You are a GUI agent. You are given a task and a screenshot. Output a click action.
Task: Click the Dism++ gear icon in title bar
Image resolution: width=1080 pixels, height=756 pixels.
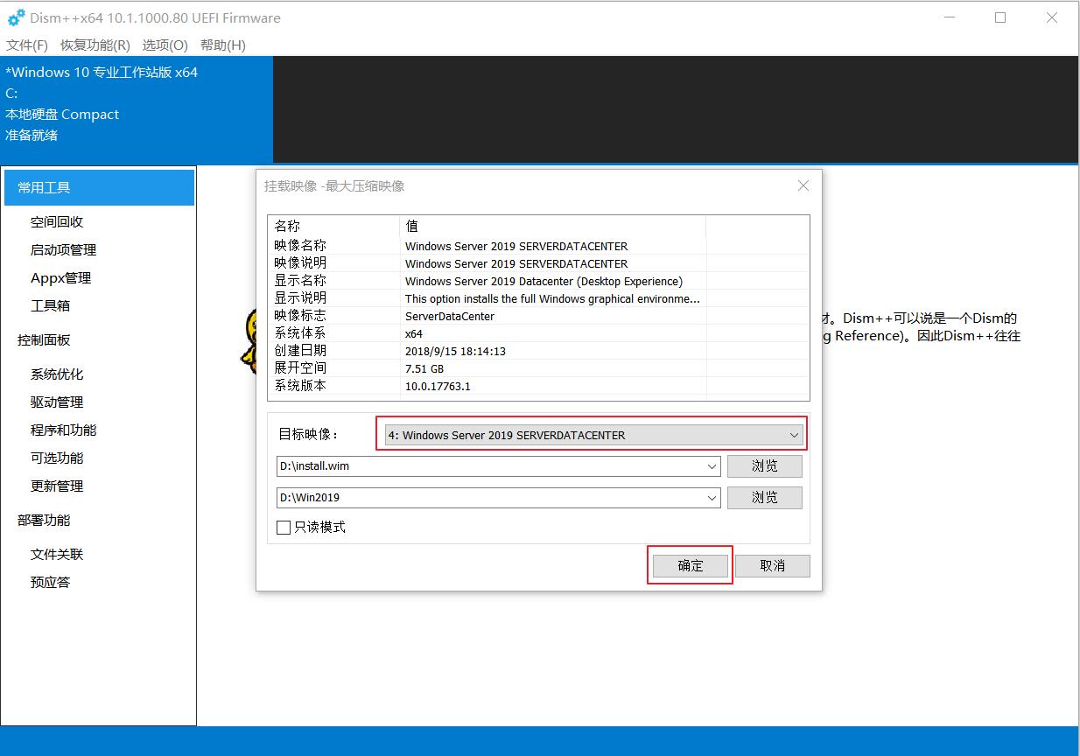(16, 17)
